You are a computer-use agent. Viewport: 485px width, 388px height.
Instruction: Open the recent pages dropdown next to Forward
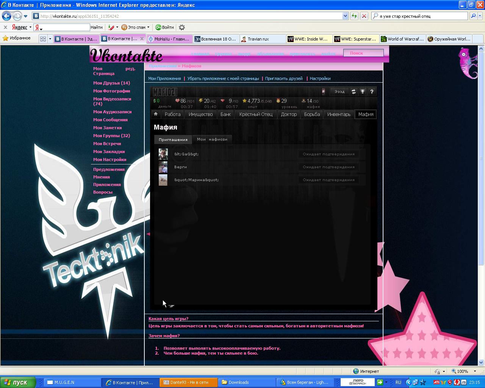point(25,16)
